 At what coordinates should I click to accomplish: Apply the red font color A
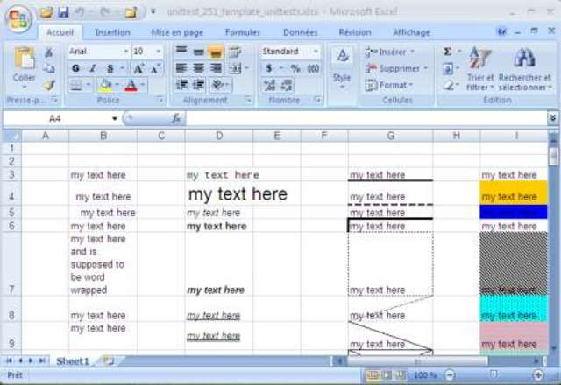(131, 85)
